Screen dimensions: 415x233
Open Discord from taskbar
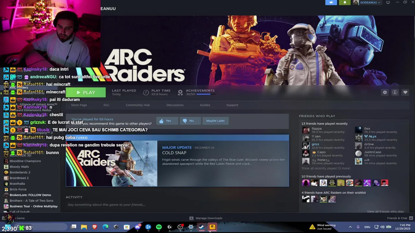pyautogui.click(x=137, y=227)
